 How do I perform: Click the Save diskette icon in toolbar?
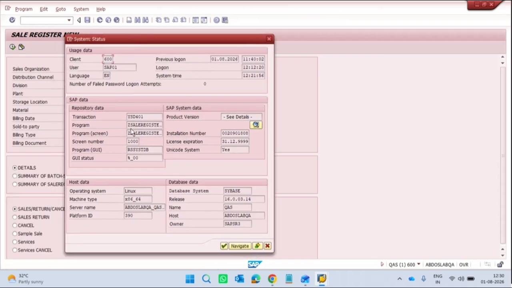[87, 20]
